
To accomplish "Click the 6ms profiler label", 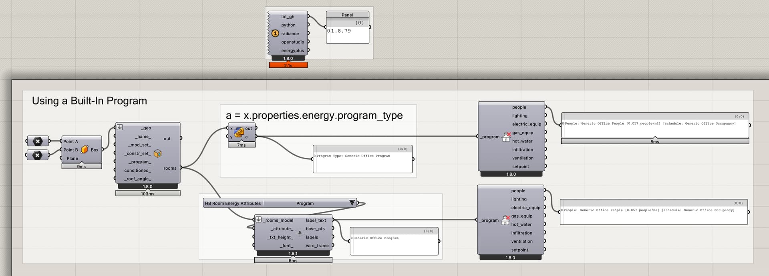I will pos(293,260).
